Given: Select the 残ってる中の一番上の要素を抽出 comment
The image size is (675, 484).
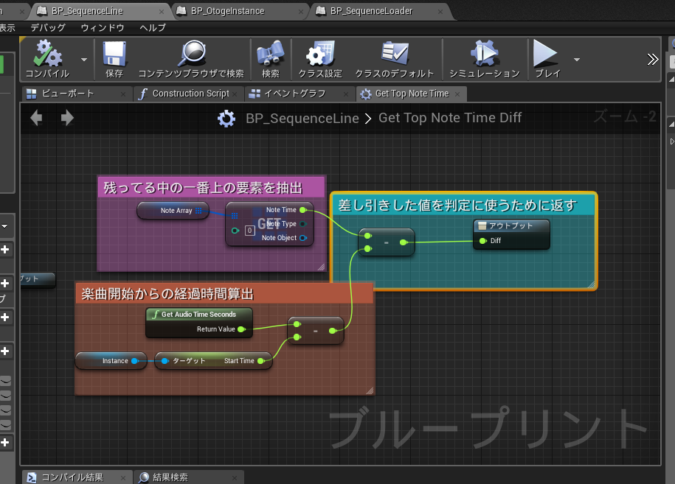Looking at the screenshot, I should (x=211, y=187).
